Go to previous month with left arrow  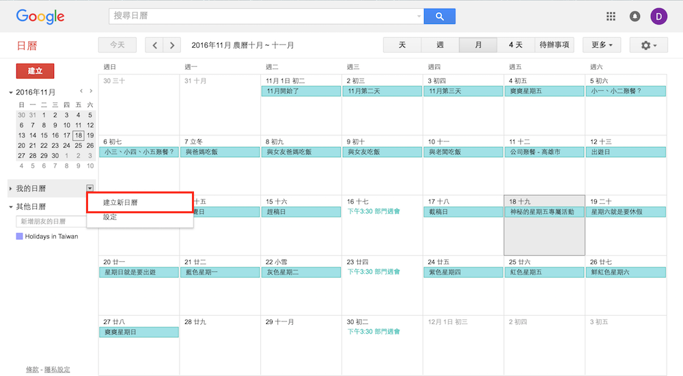155,45
